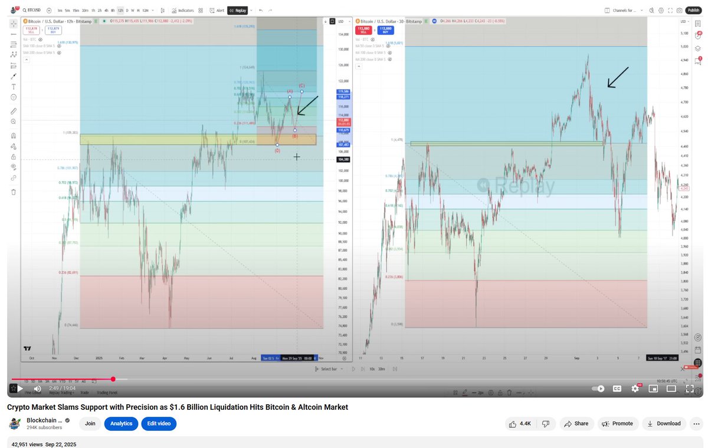Toggle SMA 100 visibility on left chart
Image resolution: width=708 pixels, height=448 pixels.
pos(58,46)
